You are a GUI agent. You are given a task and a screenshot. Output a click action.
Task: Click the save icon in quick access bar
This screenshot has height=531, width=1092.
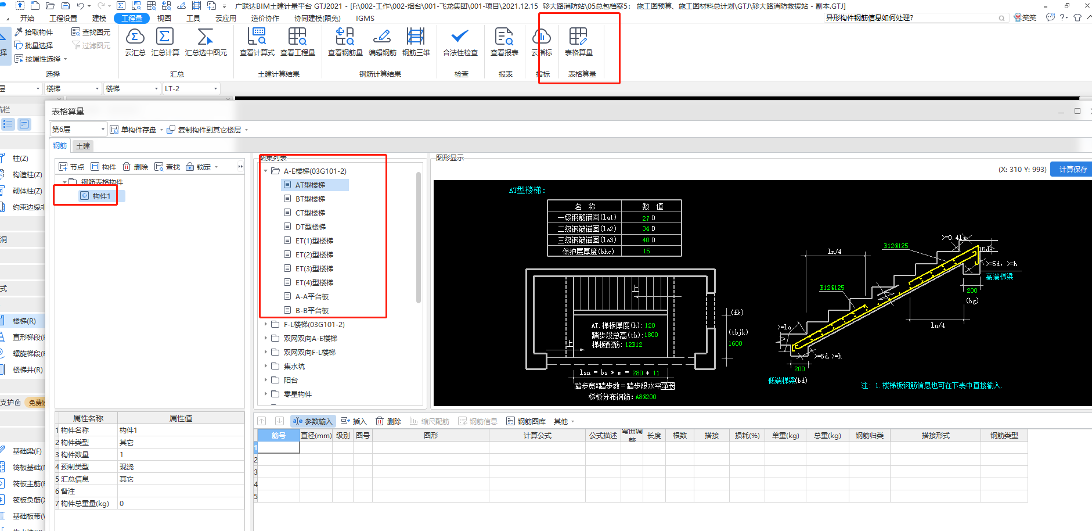point(65,5)
